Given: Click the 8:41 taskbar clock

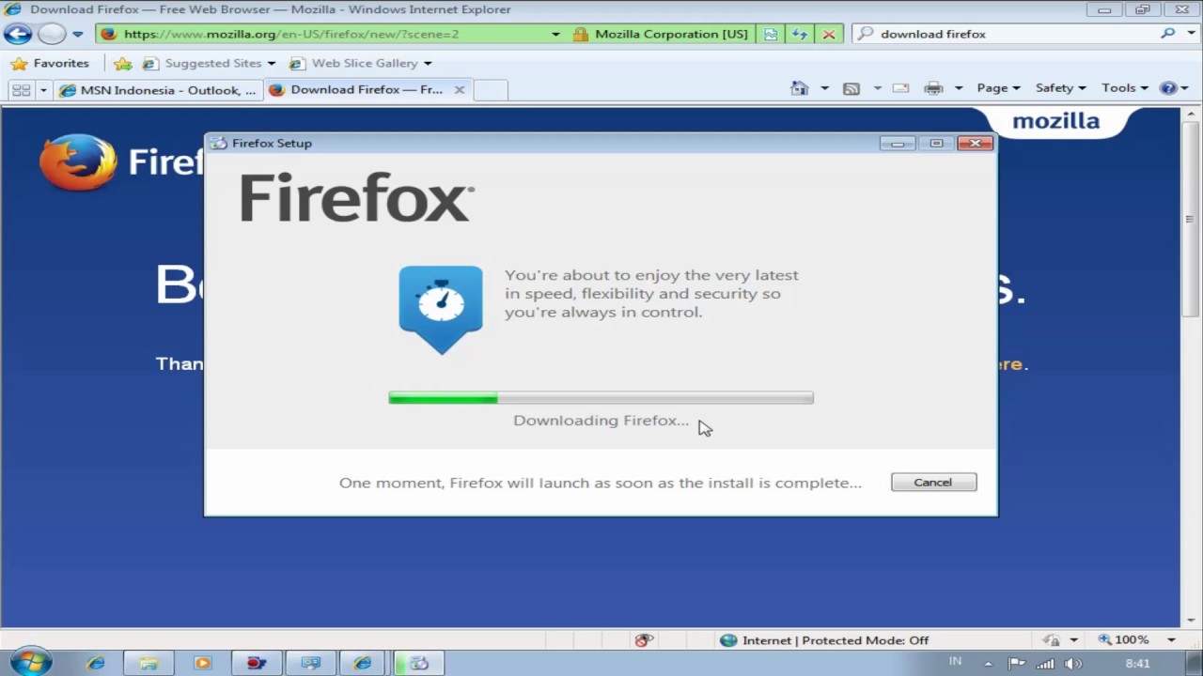Looking at the screenshot, I should coord(1137,664).
